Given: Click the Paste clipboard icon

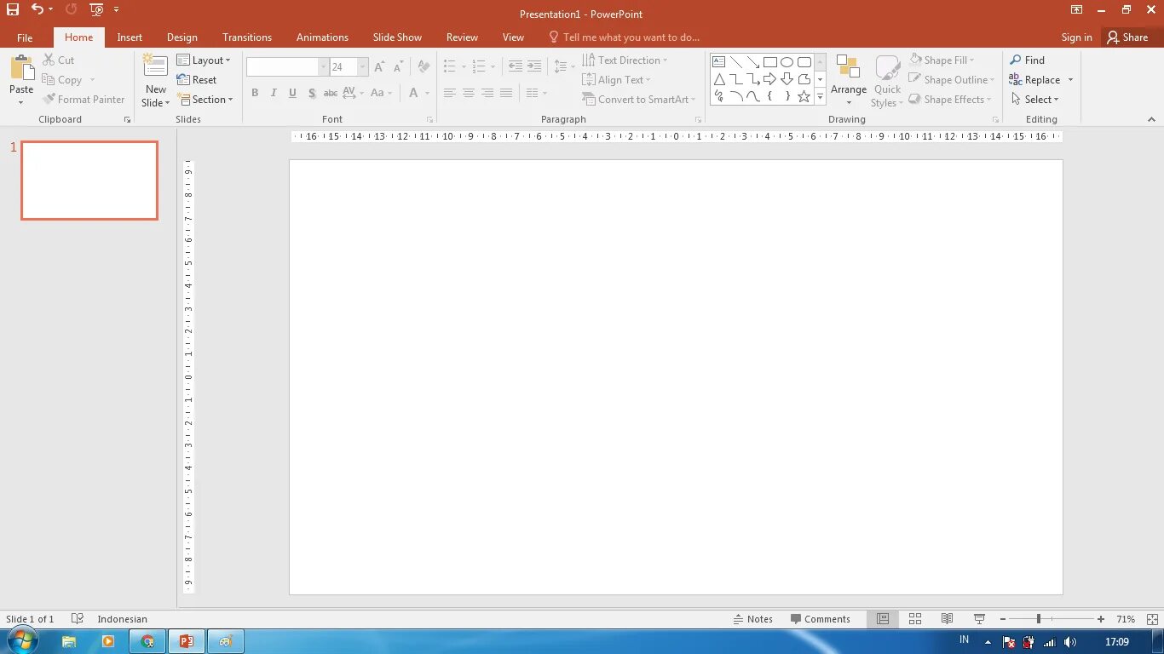Looking at the screenshot, I should click(21, 68).
